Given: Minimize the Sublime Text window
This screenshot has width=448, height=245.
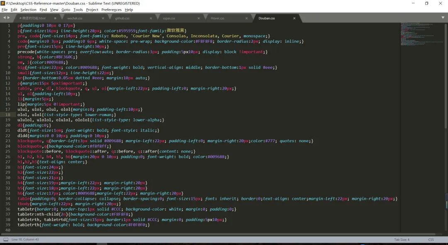Looking at the screenshot, I should coord(413,3).
